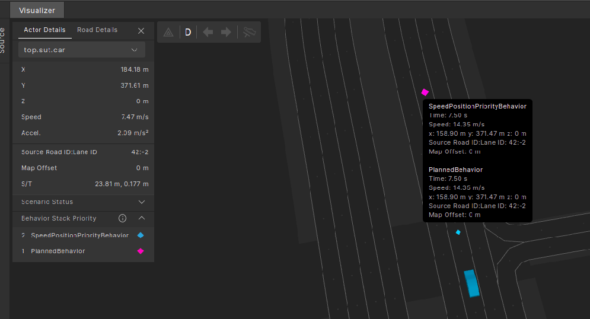Screen dimensions: 590x319
Task: Click the small blue waypoint marker on road
Action: (x=458, y=232)
